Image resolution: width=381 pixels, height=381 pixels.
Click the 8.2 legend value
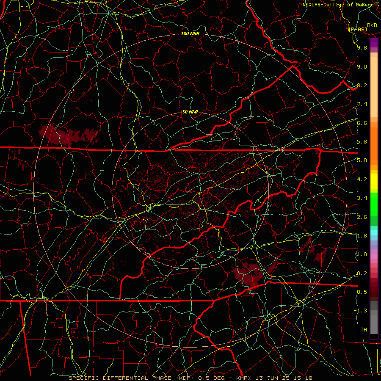point(362,85)
